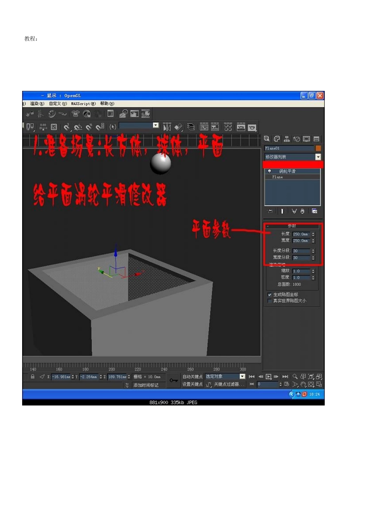This screenshot has height=522, width=369.
Task: Click the Plane01 name field
Action: (289, 148)
